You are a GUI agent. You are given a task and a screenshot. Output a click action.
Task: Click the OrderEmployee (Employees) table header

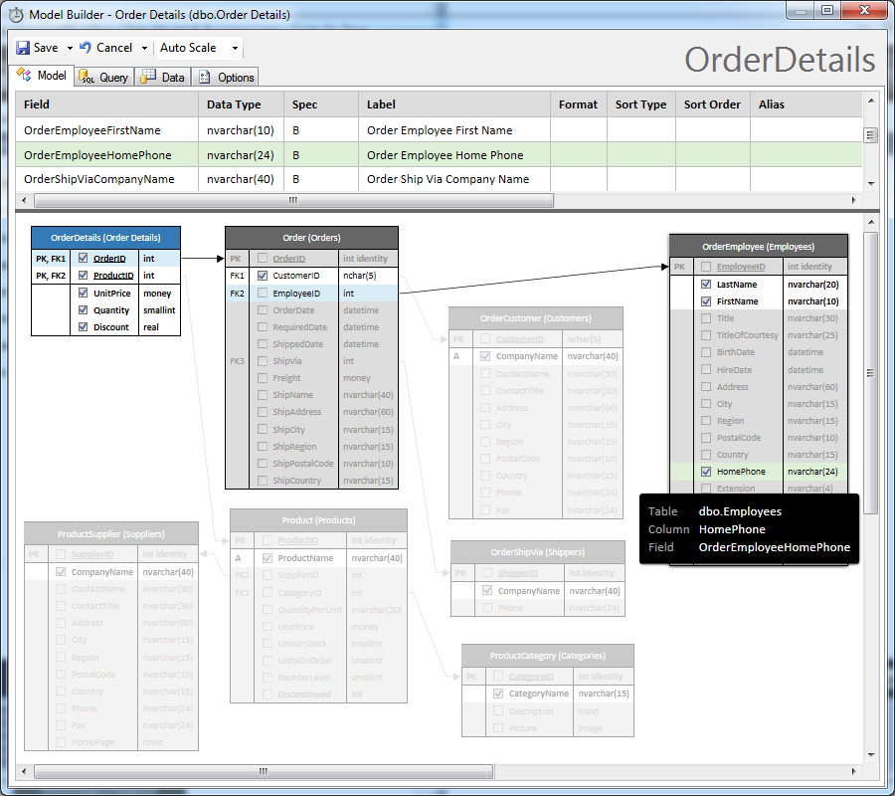pyautogui.click(x=758, y=246)
